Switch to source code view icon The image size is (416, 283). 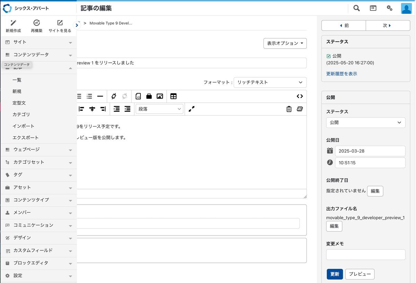[300, 96]
